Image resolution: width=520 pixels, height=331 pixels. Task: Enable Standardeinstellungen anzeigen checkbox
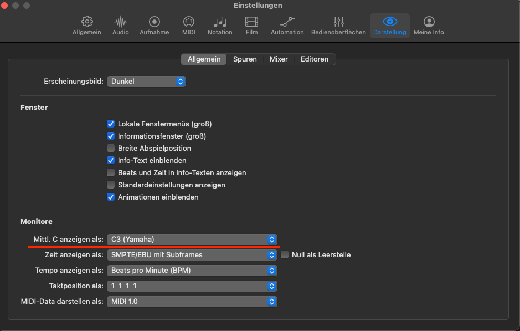[111, 185]
